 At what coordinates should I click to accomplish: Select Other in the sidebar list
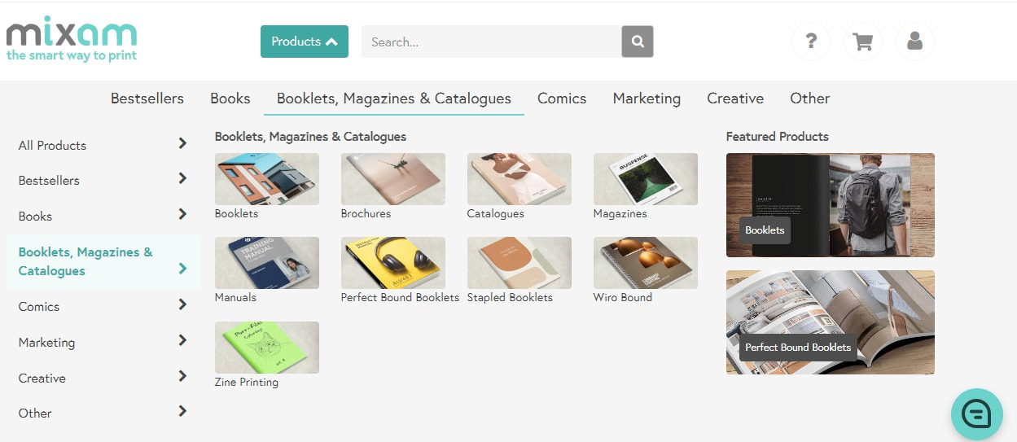tap(35, 414)
